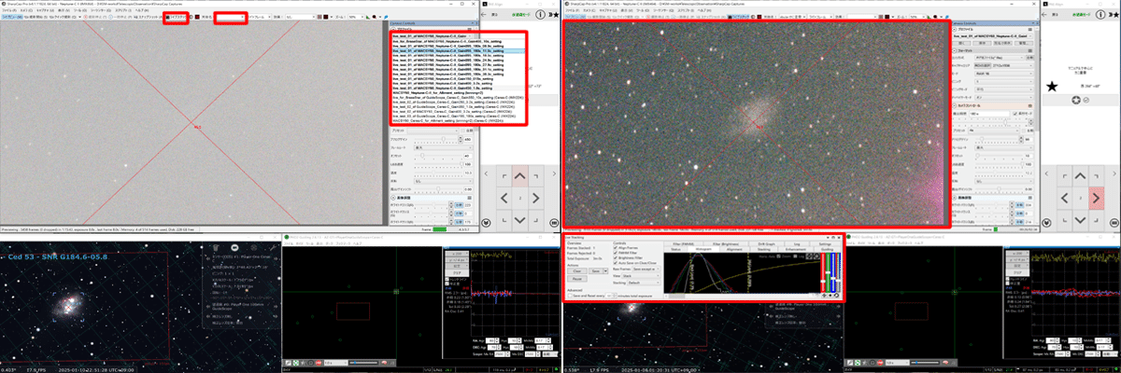Viewport: 1121px width, 373px height.
Task: Toggle FWHM Filter checkbox in Live Stacking
Action: (x=616, y=253)
